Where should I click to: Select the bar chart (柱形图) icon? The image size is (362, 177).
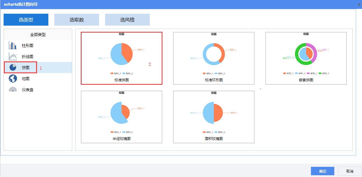pyautogui.click(x=13, y=46)
